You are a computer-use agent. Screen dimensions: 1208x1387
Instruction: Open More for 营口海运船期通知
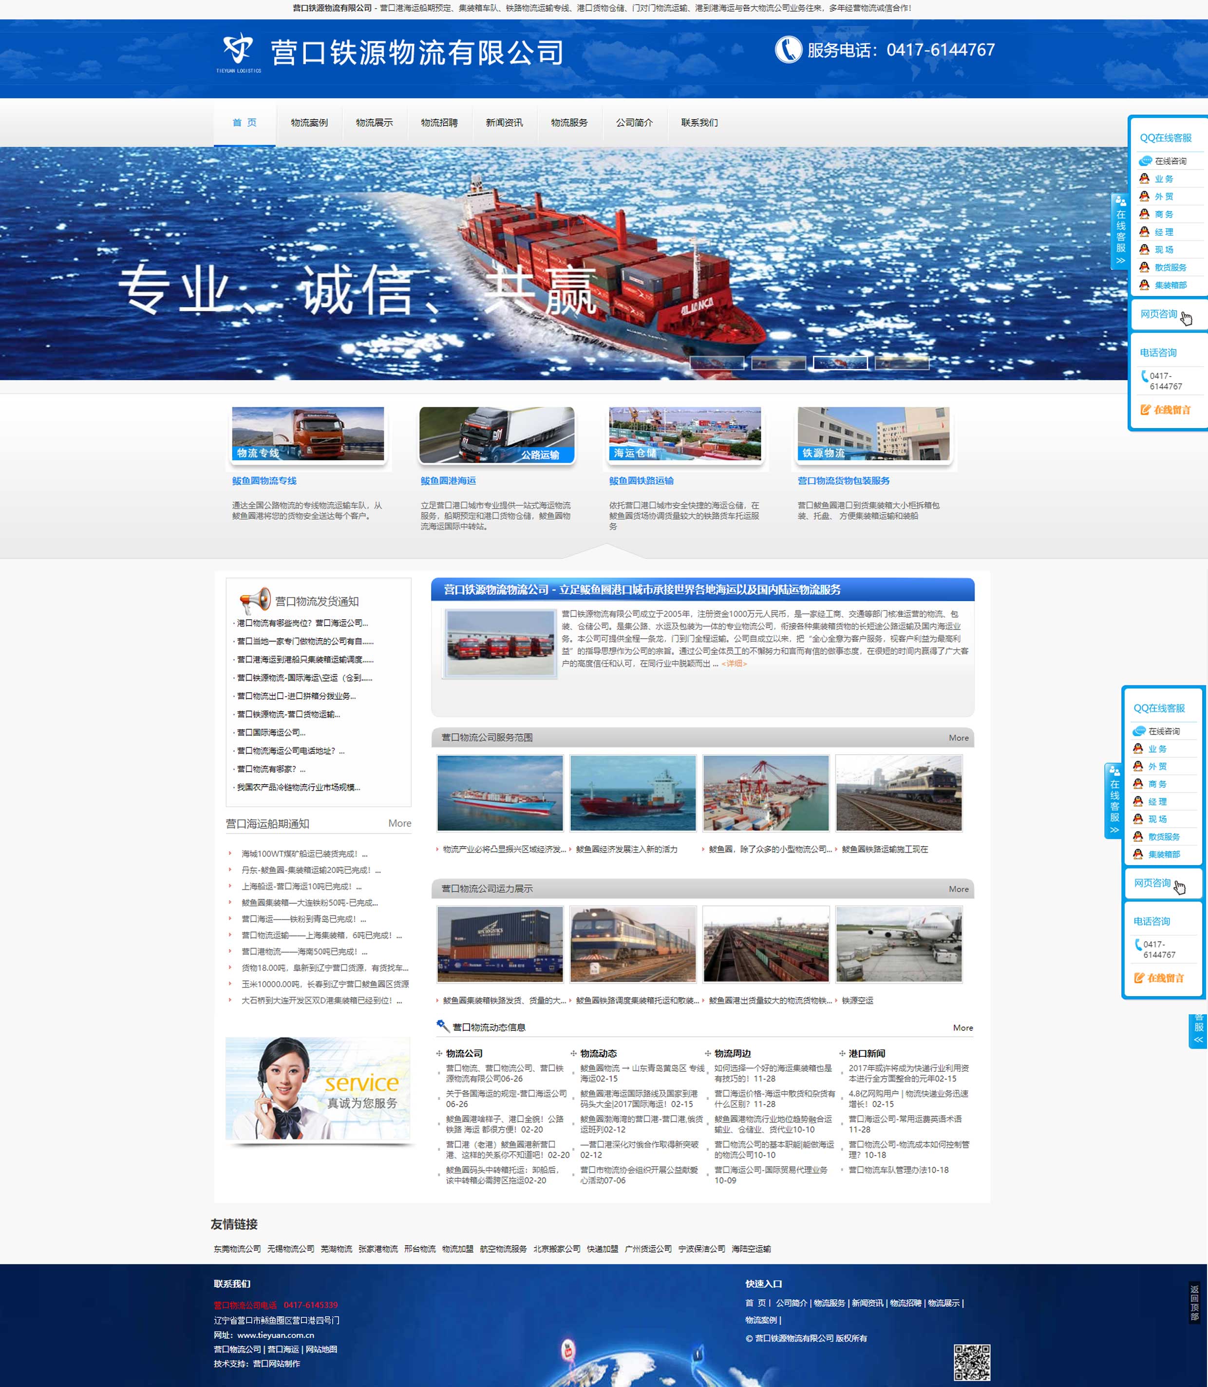[x=399, y=823]
